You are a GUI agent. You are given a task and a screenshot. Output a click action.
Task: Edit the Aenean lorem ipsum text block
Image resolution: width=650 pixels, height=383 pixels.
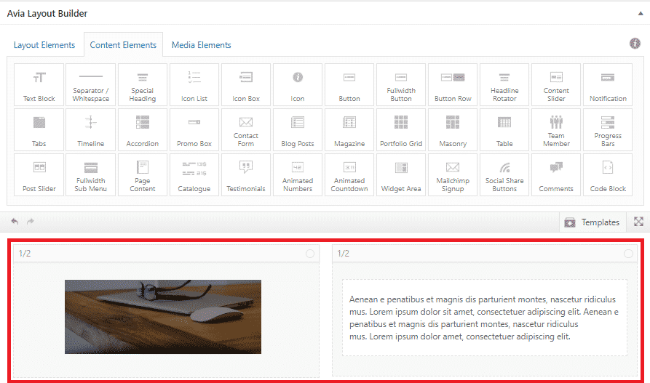(x=484, y=318)
